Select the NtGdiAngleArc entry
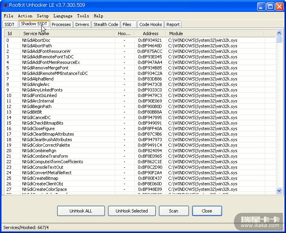This screenshot has width=286, height=233. [x=140, y=84]
